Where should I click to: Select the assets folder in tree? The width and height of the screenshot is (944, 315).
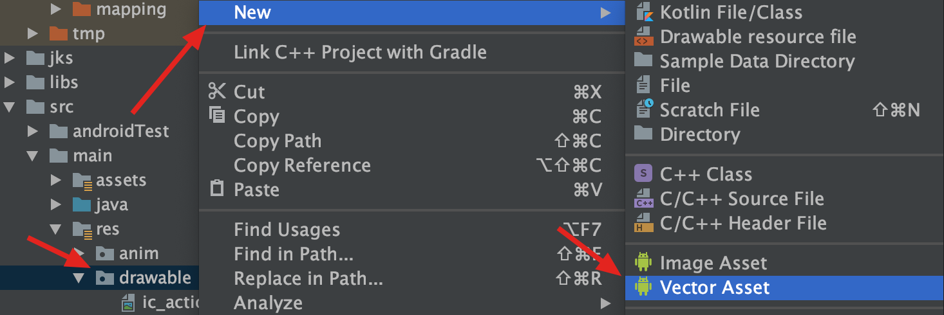click(121, 180)
